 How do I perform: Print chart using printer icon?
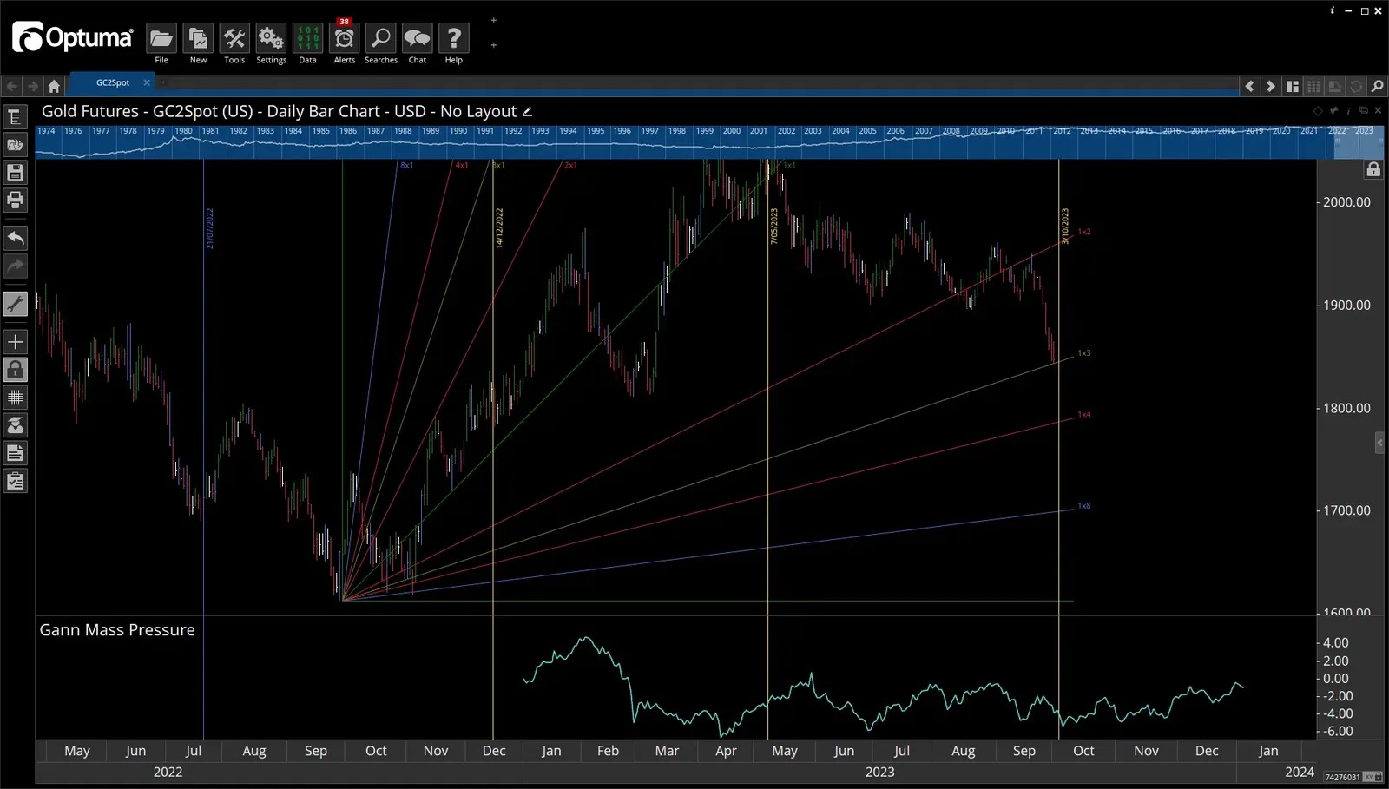pyautogui.click(x=15, y=201)
